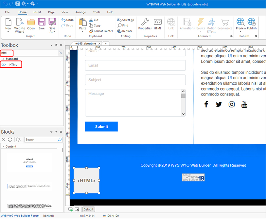Open the Website Wizard

20,25
